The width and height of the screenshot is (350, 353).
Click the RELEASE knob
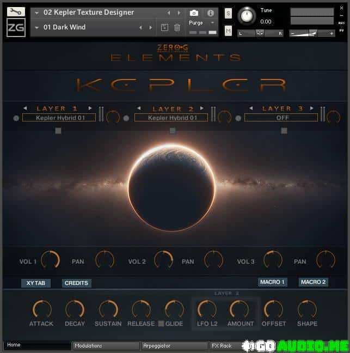coord(141,309)
